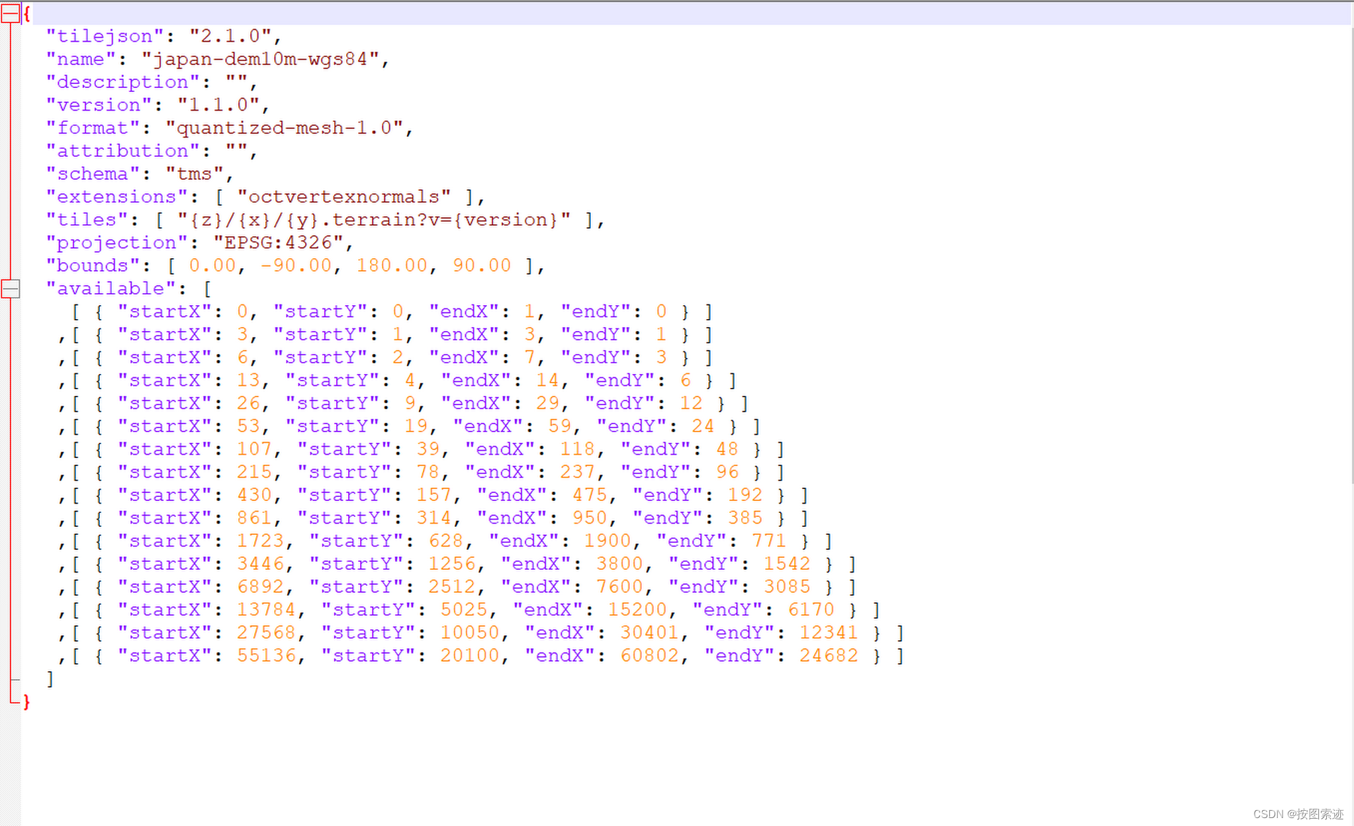Click the bounds value 90.00
This screenshot has width=1354, height=826.
(x=482, y=266)
